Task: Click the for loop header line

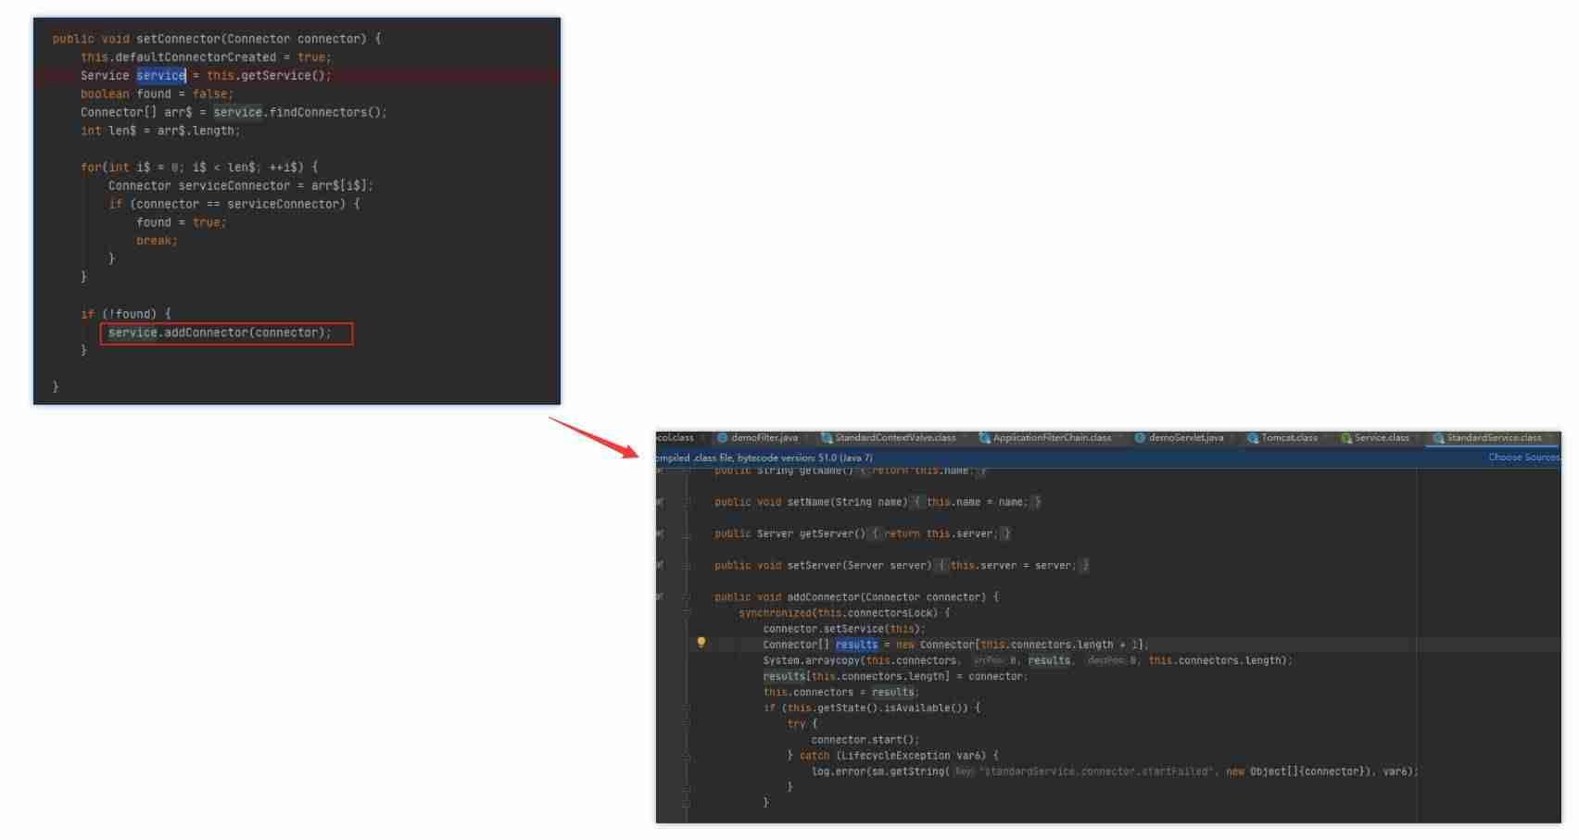Action: [x=199, y=168]
